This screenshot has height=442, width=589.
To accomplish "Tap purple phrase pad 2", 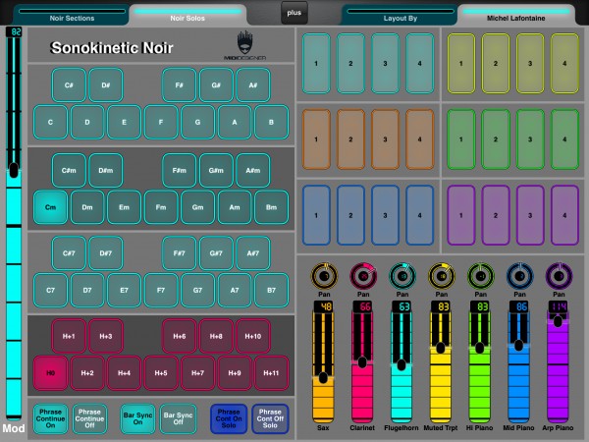I will (x=496, y=215).
